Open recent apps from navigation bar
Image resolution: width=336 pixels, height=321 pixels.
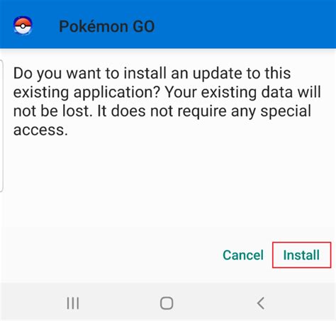(x=72, y=303)
